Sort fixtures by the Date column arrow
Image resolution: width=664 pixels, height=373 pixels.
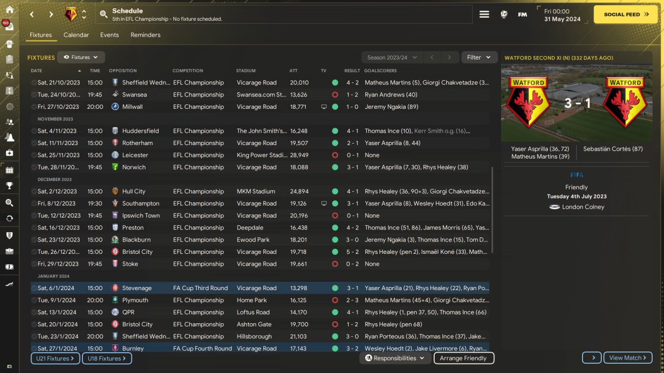[79, 70]
